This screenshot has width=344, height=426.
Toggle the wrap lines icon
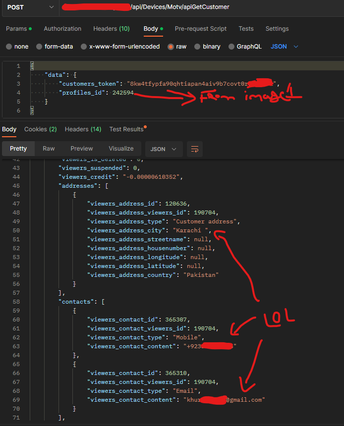click(195, 149)
